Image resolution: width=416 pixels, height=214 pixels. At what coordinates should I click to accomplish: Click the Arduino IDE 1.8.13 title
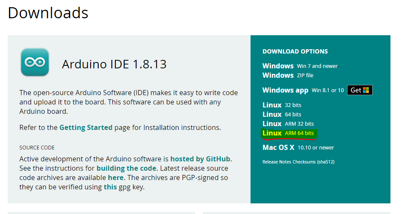pos(114,64)
